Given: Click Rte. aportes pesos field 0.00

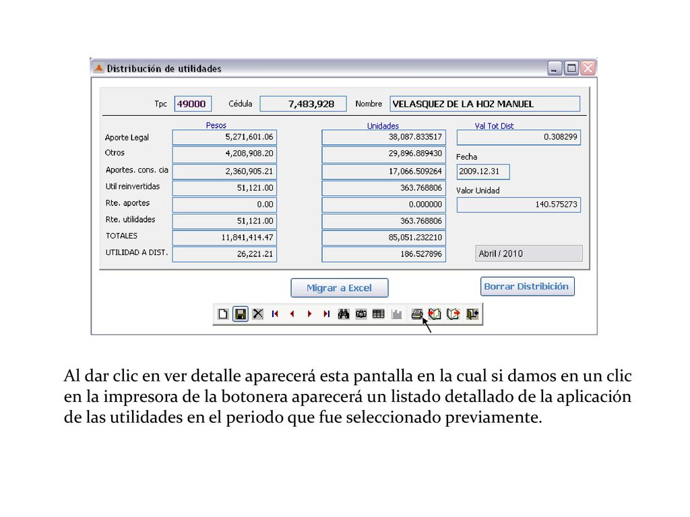Looking at the screenshot, I should (224, 205).
